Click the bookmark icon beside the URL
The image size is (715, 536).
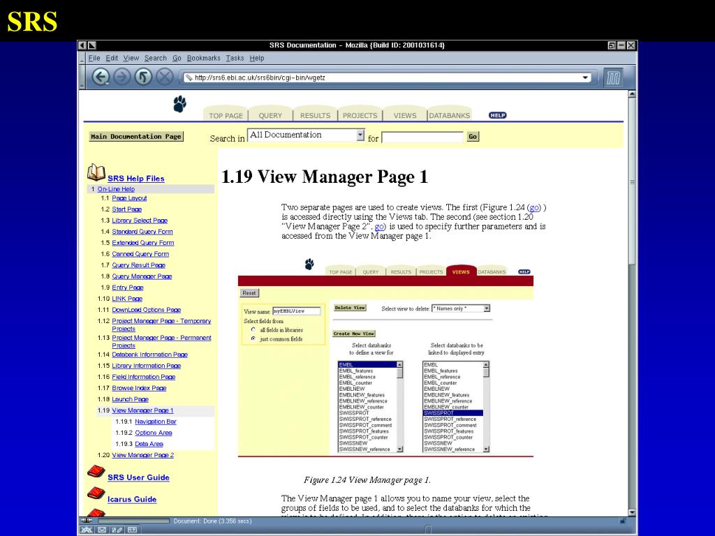pyautogui.click(x=189, y=77)
